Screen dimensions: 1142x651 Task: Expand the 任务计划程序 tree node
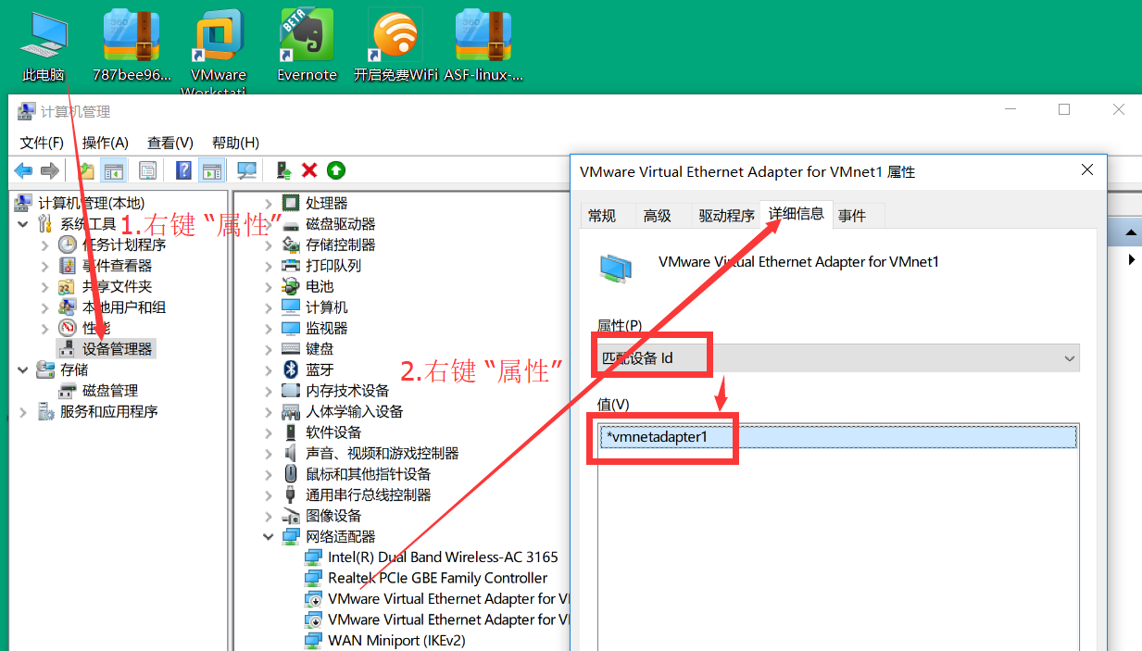[45, 244]
